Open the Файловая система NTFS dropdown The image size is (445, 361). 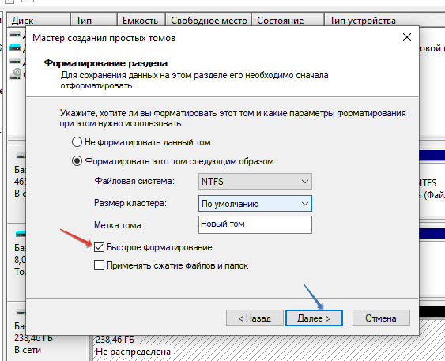pos(255,181)
